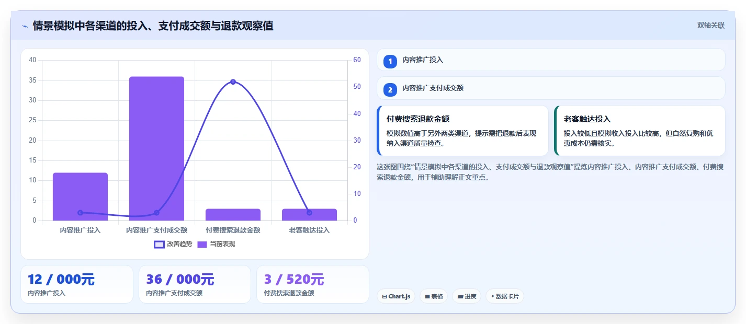Click the peak line point above 付费搜索退款金额
The width and height of the screenshot is (746, 324).
pyautogui.click(x=233, y=82)
